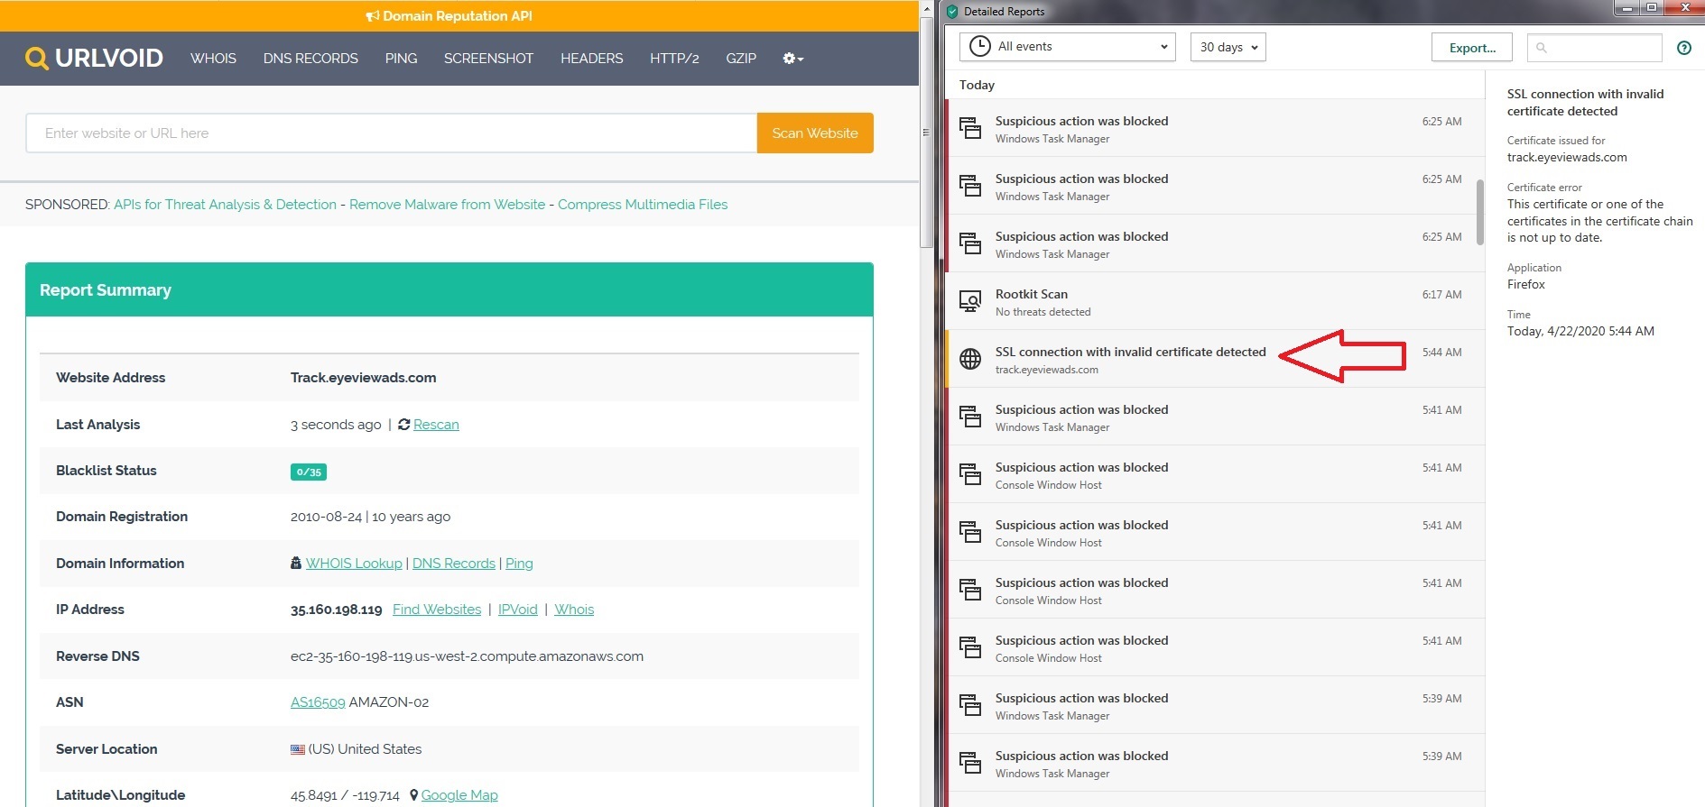Open the settings gear dropdown in URLVoid navbar
The height and width of the screenshot is (807, 1705).
pyautogui.click(x=792, y=59)
